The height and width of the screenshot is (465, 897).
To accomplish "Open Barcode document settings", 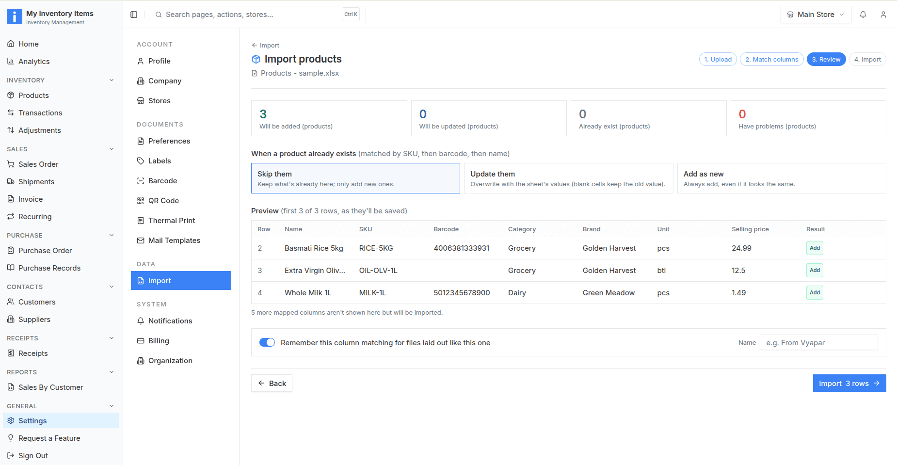I will pyautogui.click(x=181, y=180).
